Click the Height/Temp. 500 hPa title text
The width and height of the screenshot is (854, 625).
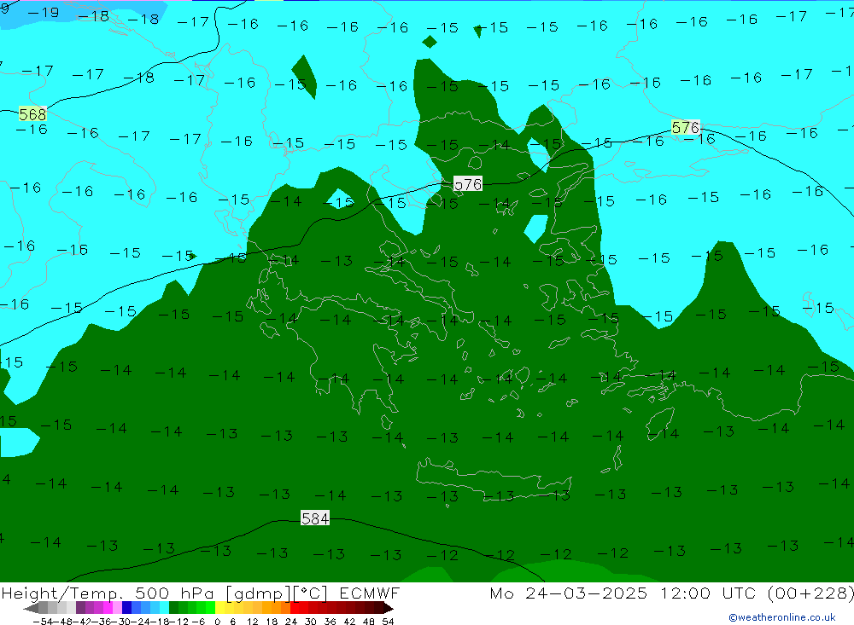click(108, 593)
